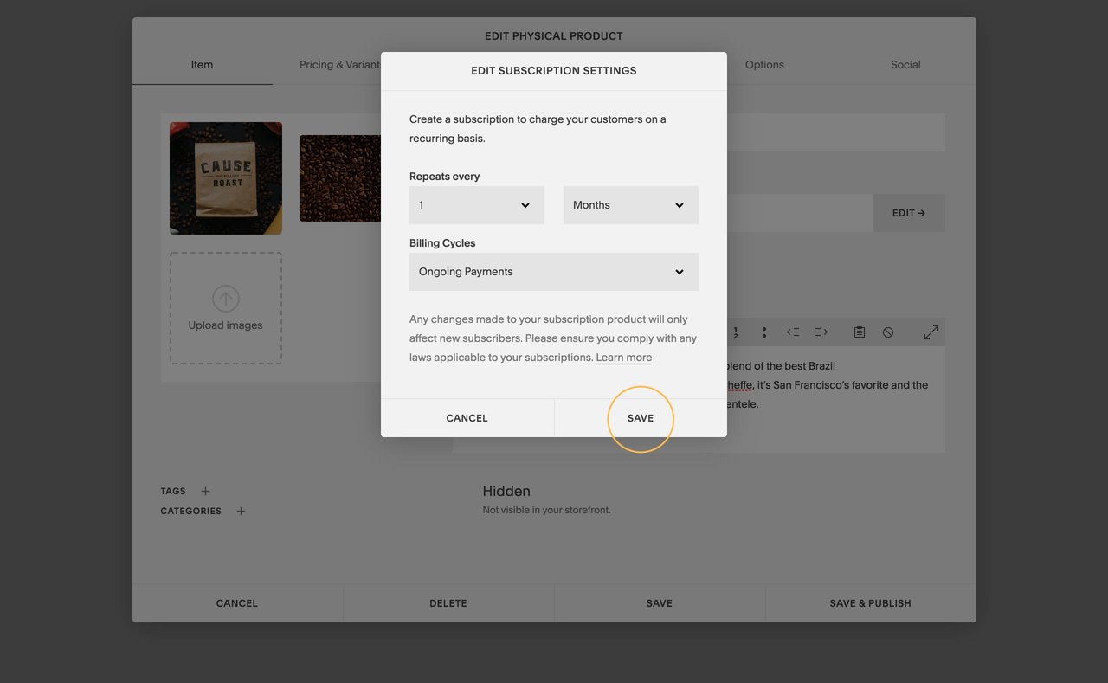Open the Repeats every interval dropdown

(476, 205)
